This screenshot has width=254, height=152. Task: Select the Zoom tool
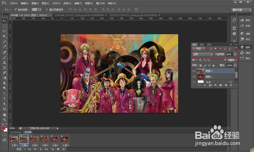click(4, 120)
